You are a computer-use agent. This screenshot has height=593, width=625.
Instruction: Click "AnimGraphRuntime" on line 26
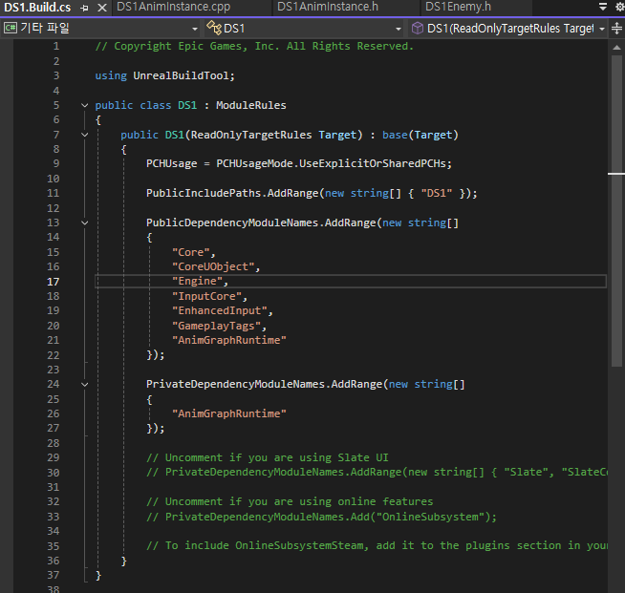pos(228,413)
